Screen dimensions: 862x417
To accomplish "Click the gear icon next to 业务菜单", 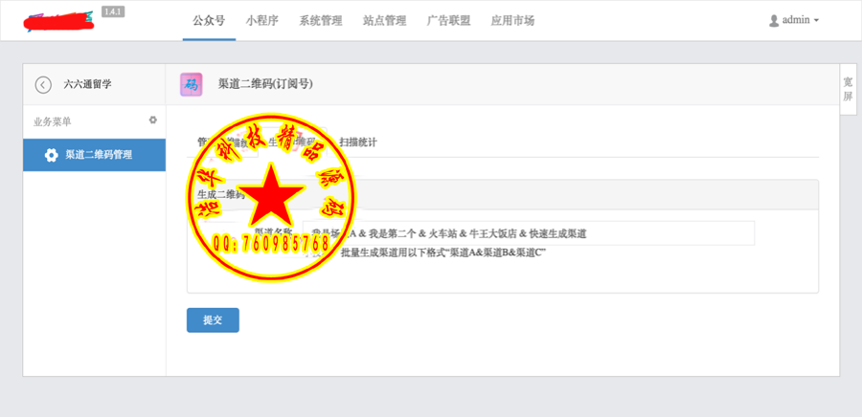I will tap(153, 121).
